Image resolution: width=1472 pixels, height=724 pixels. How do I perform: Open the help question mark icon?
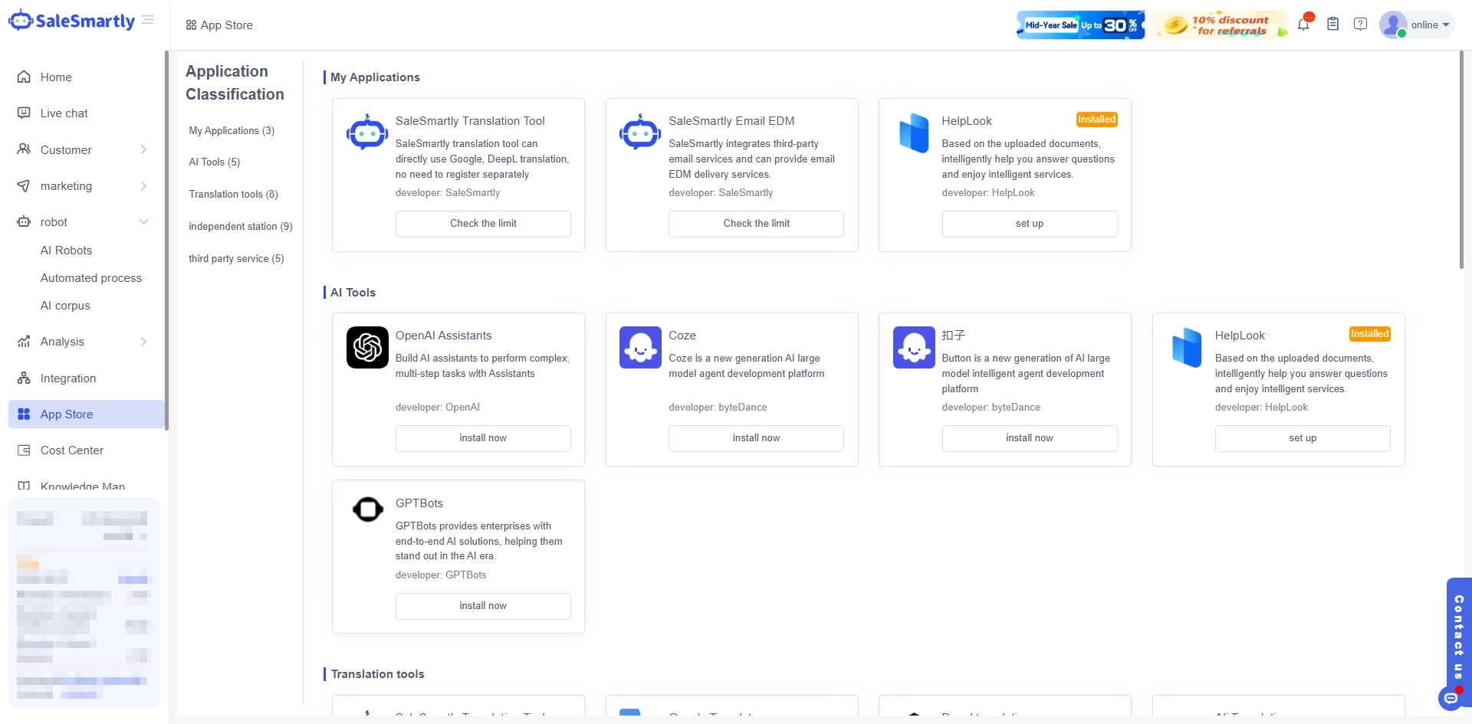[x=1361, y=25]
